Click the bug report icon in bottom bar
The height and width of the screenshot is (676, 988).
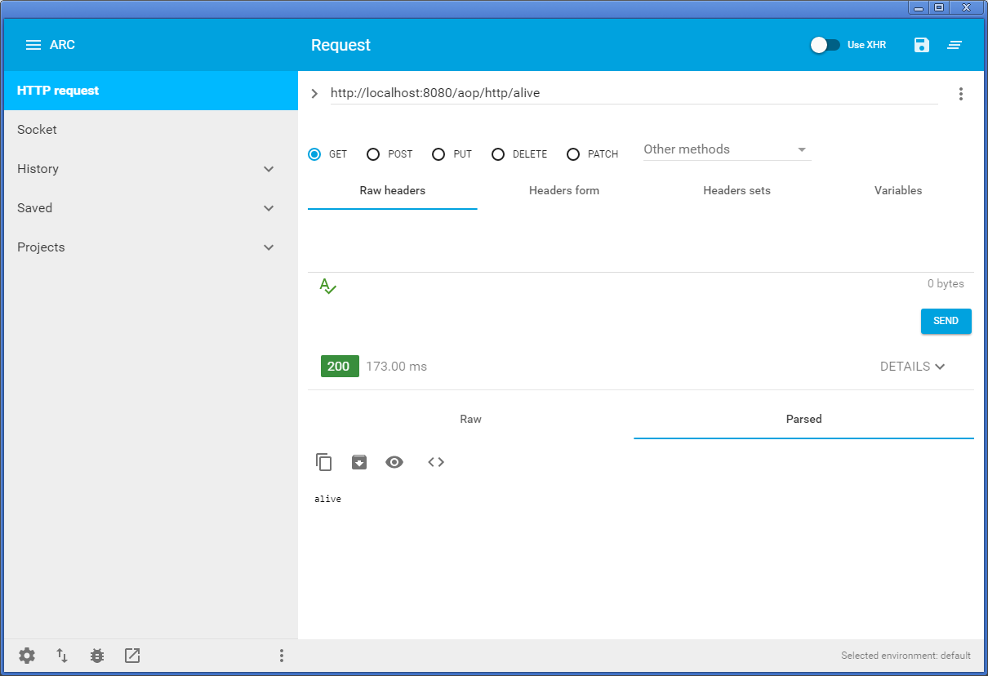pos(97,656)
